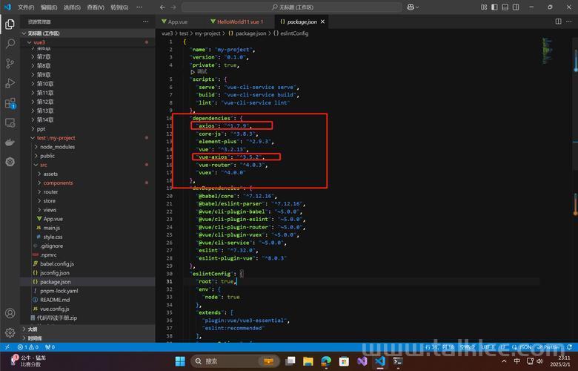Open README.md in the file tree
The width and height of the screenshot is (578, 371).
tap(55, 300)
